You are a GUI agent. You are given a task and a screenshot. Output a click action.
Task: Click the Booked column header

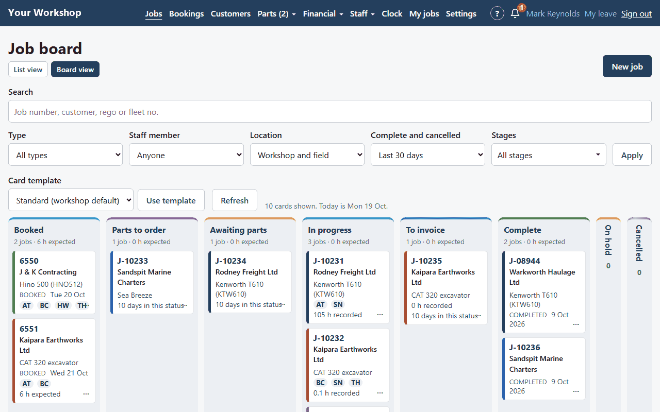coord(29,230)
